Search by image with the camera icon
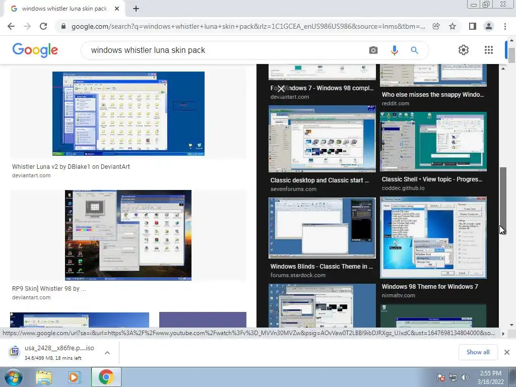Viewport: 516px width, 387px height. point(373,50)
